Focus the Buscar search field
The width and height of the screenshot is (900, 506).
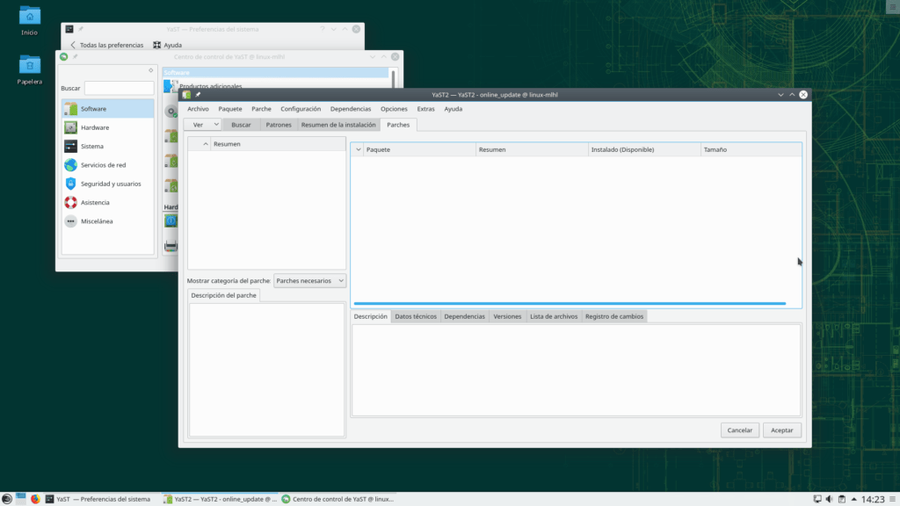pos(119,89)
